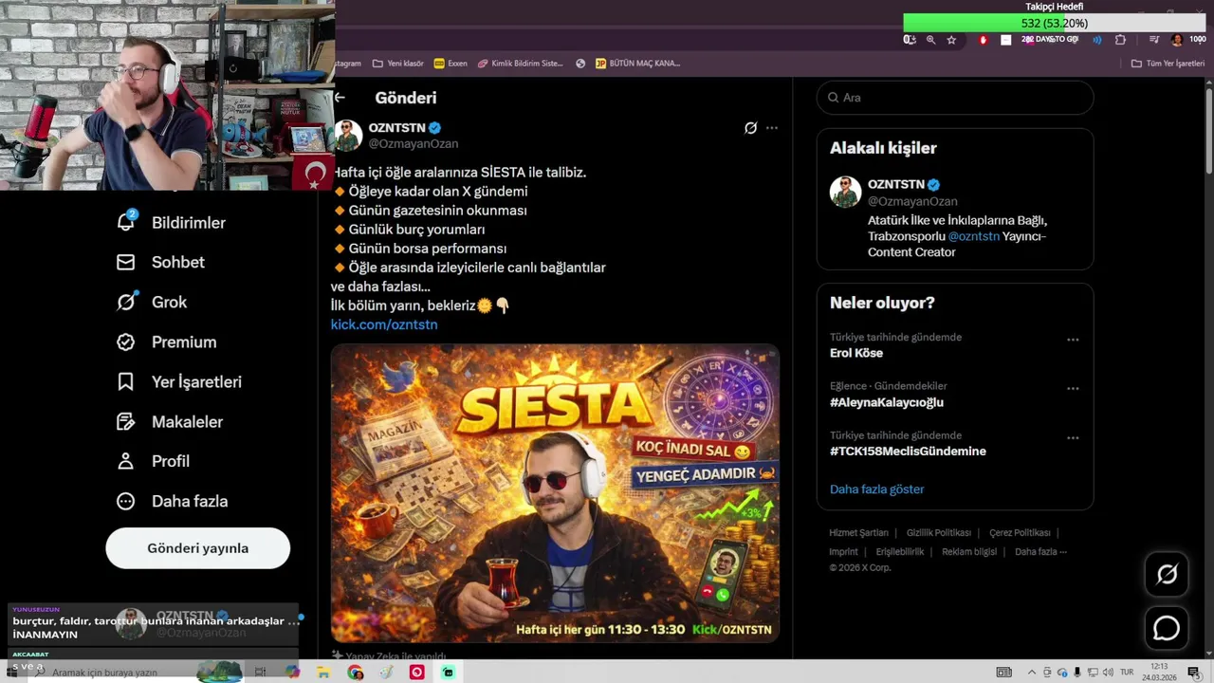This screenshot has height=683, width=1214.
Task: Open the post's three-dot more menu
Action: 772,128
